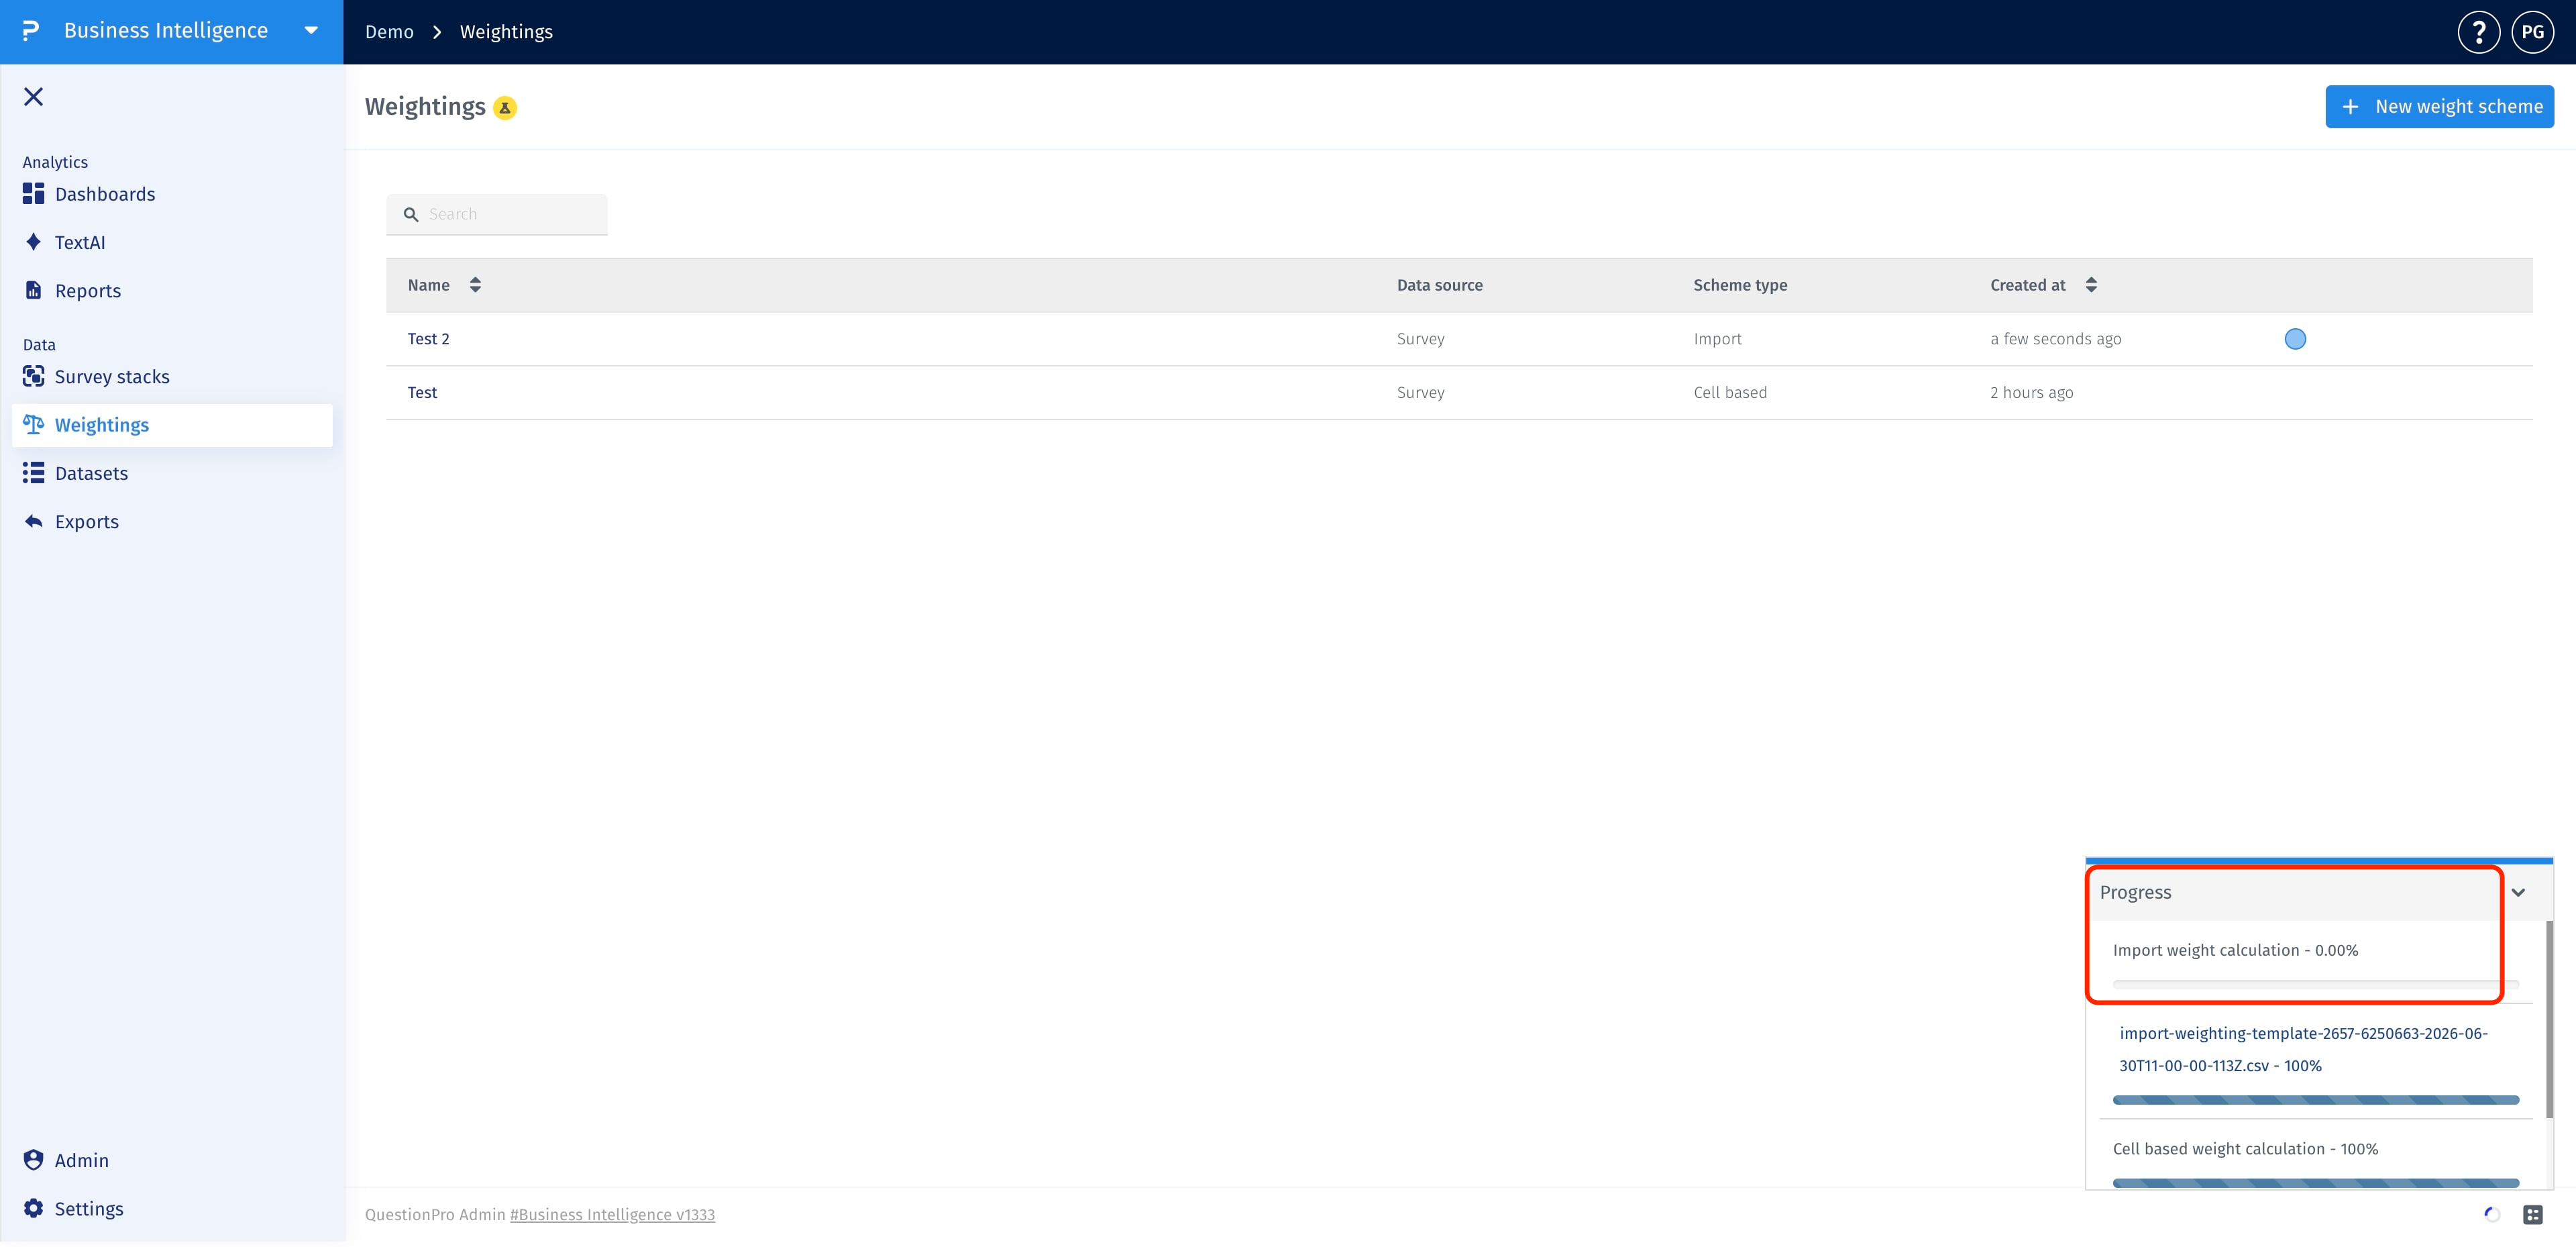
Task: Open Exports from the sidebar
Action: [x=87, y=521]
